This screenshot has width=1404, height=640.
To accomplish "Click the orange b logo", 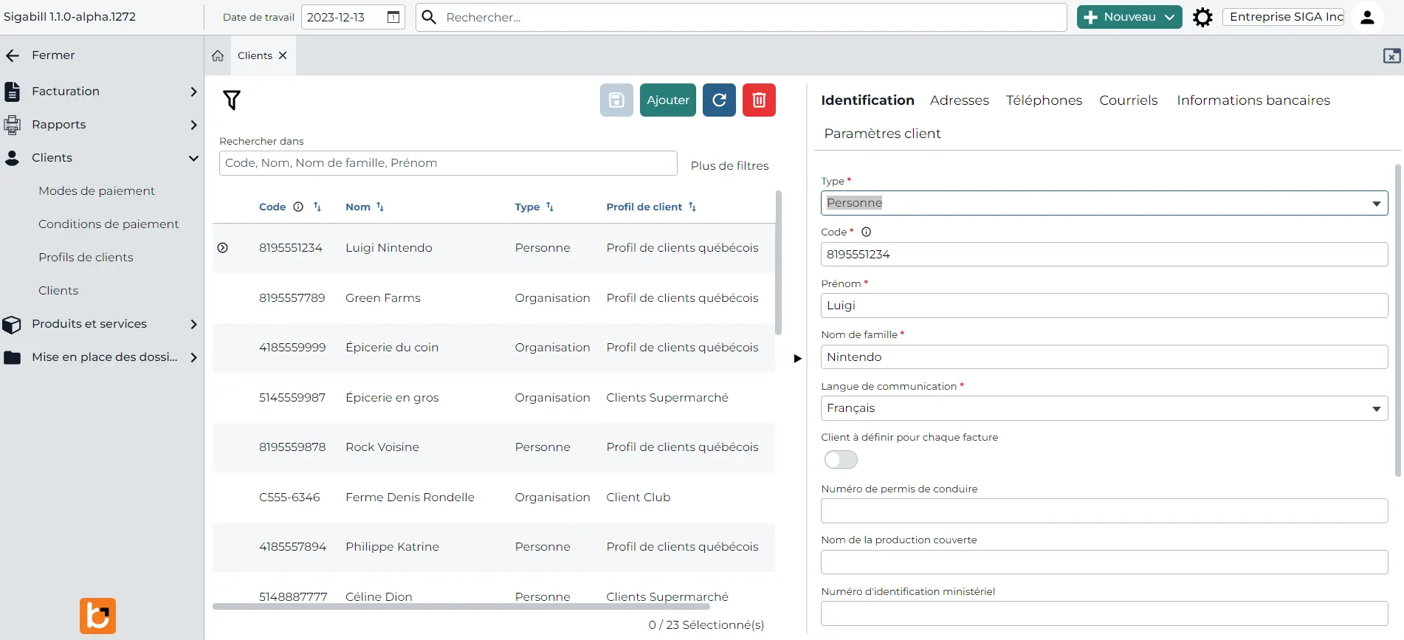I will click(98, 616).
